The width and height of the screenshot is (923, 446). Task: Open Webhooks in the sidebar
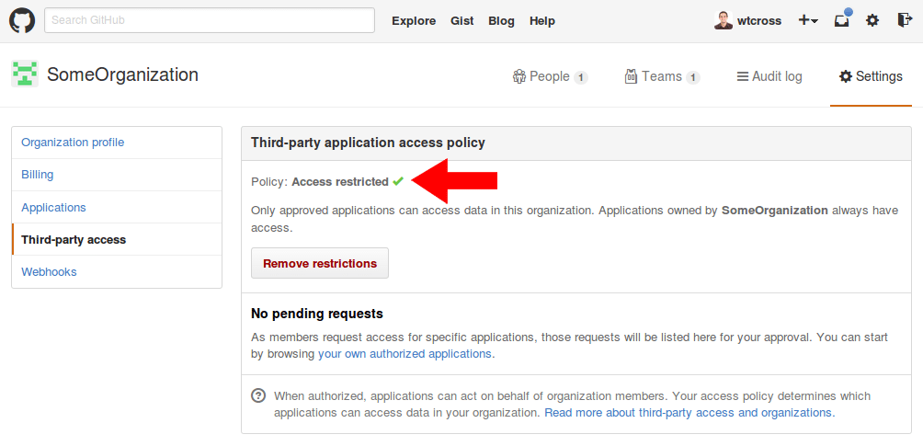(117, 272)
